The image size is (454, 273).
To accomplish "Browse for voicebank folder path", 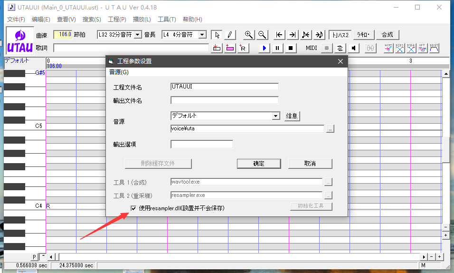I will [x=330, y=128].
